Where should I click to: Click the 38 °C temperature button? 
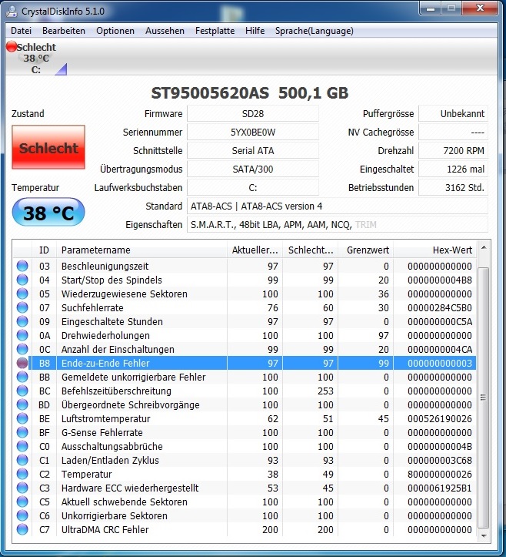point(48,212)
